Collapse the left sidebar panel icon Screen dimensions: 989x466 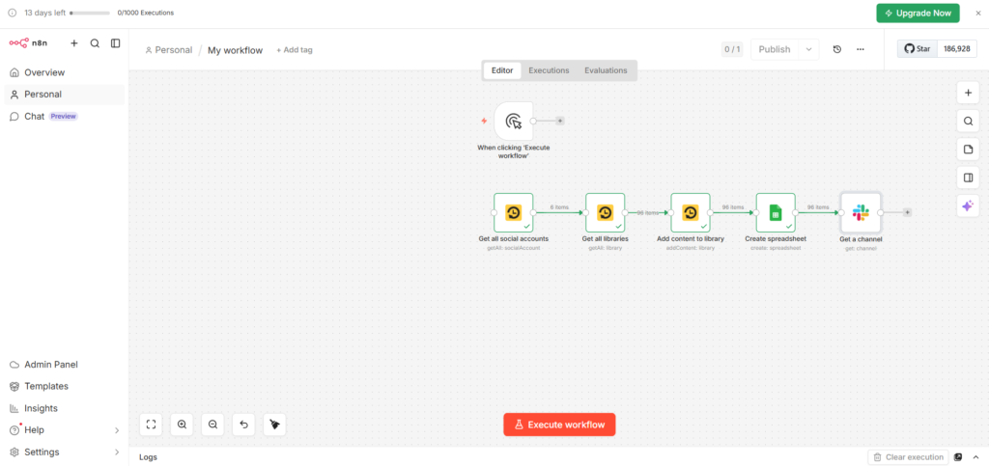pyautogui.click(x=116, y=43)
